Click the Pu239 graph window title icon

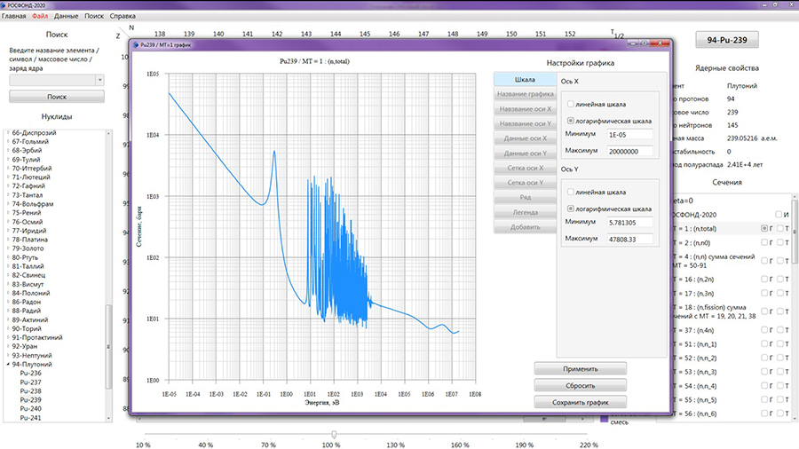click(x=138, y=43)
